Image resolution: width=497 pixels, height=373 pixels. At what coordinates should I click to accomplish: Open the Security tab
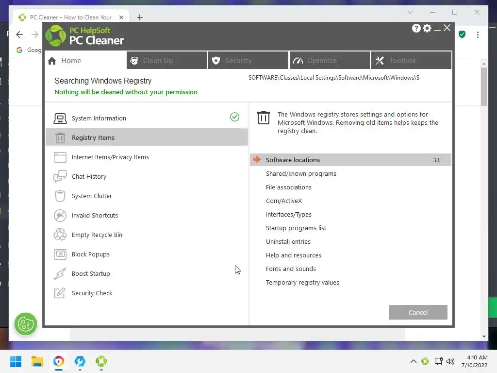(248, 60)
